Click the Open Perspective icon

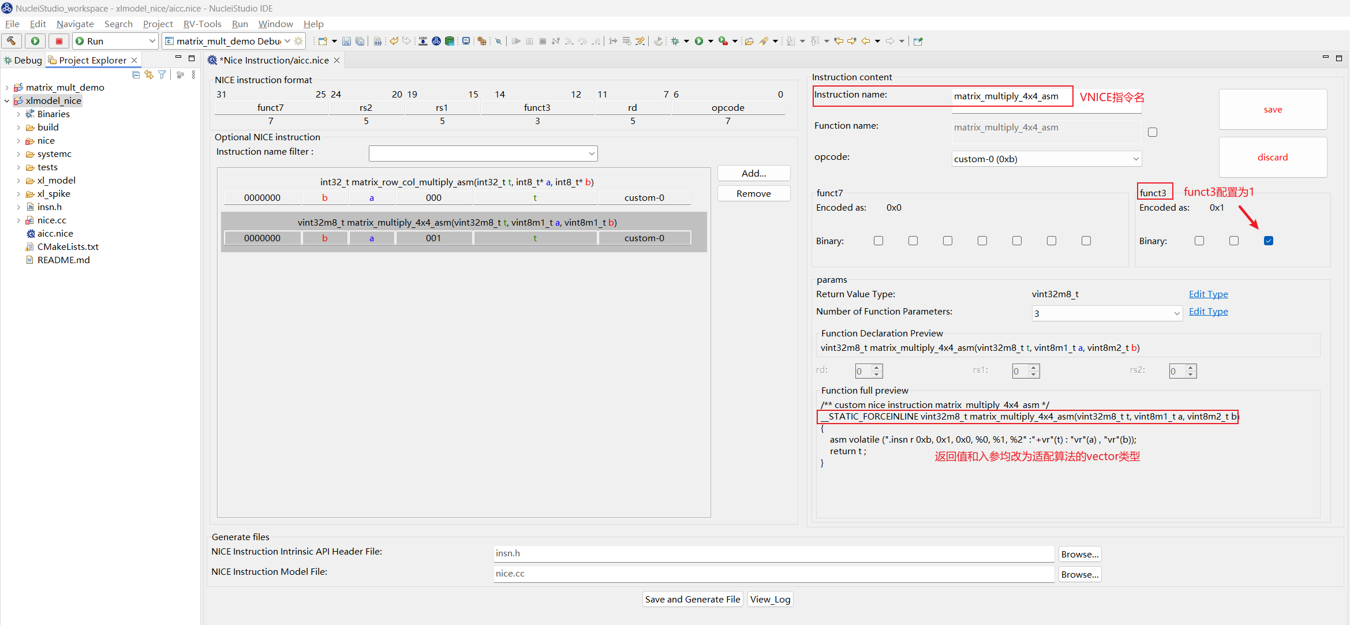click(918, 41)
